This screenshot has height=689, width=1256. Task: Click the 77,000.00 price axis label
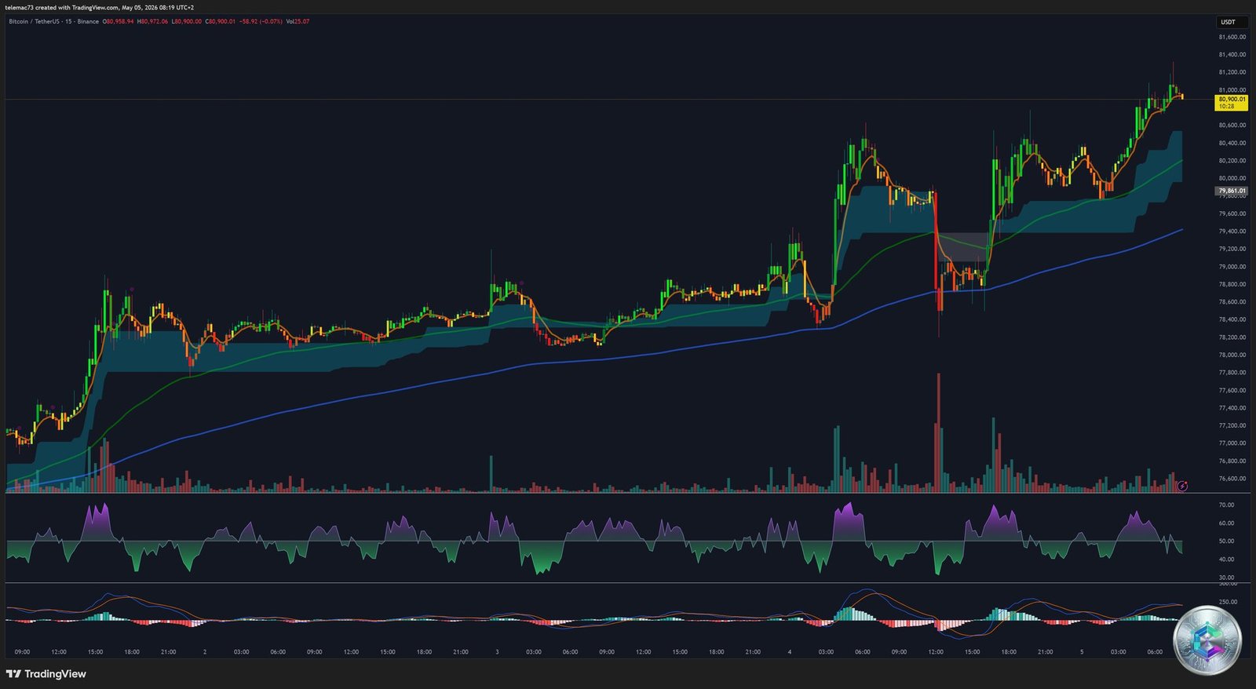(1232, 443)
